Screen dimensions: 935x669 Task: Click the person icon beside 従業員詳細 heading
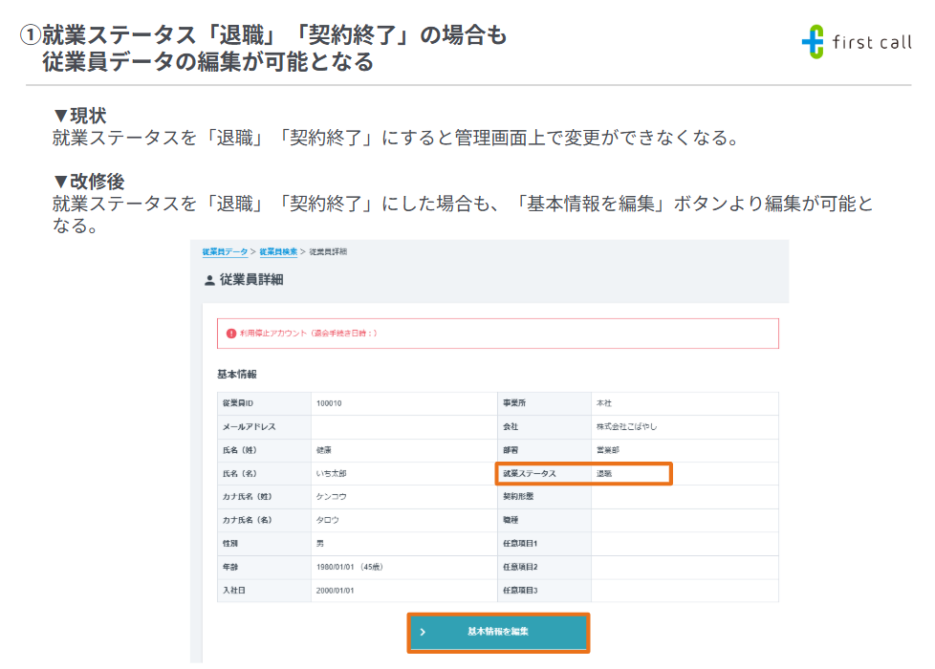[x=209, y=279]
